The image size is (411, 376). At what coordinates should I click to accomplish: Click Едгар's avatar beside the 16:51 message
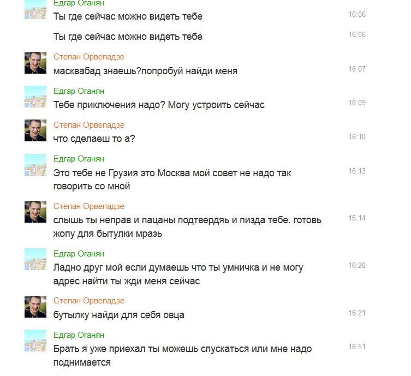[35, 341]
